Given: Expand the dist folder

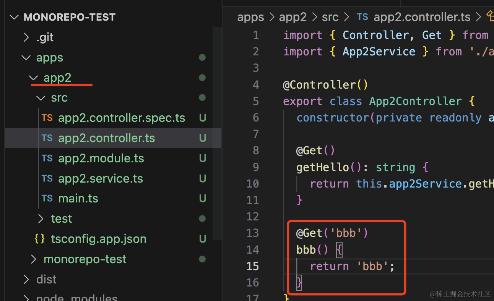Looking at the screenshot, I should click(26, 279).
